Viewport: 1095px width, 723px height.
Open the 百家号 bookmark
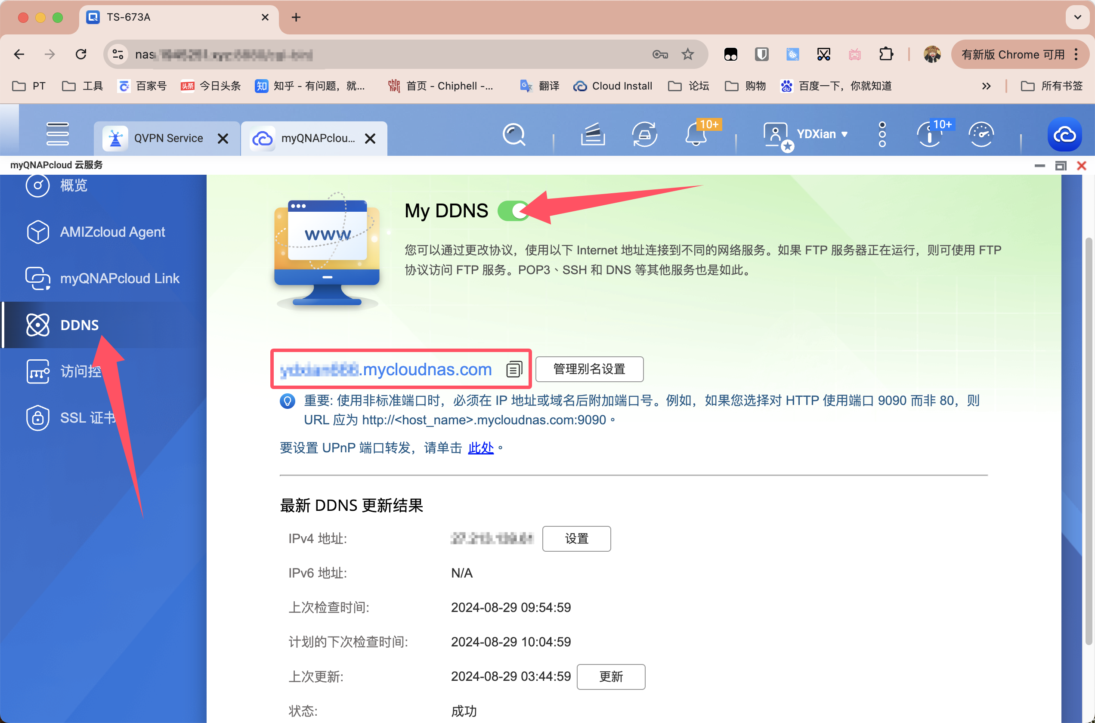(142, 86)
